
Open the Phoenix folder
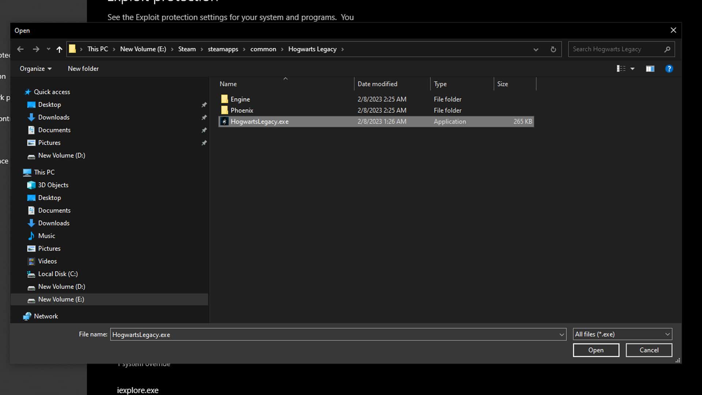pyautogui.click(x=242, y=110)
